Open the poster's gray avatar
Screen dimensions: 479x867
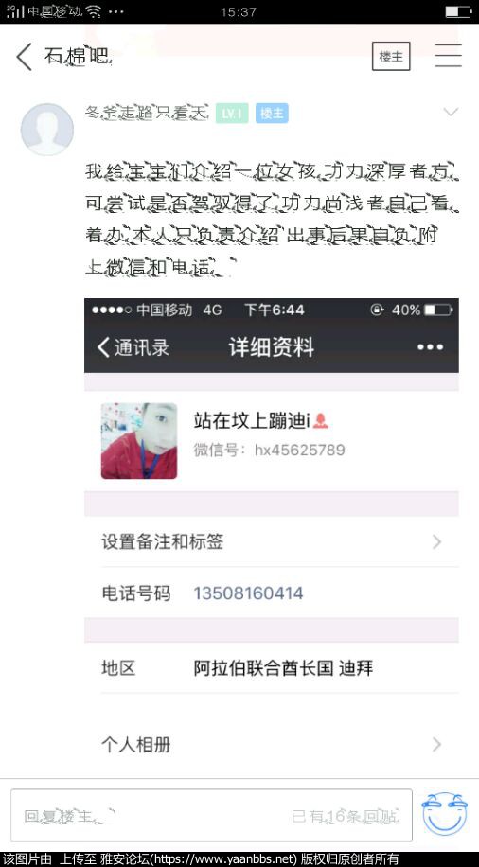point(47,130)
